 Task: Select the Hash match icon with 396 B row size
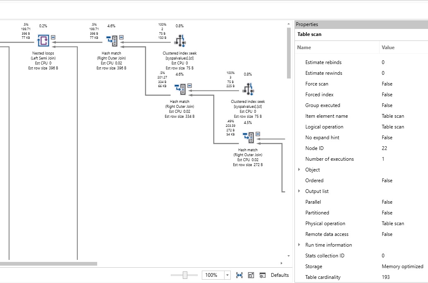point(111,40)
